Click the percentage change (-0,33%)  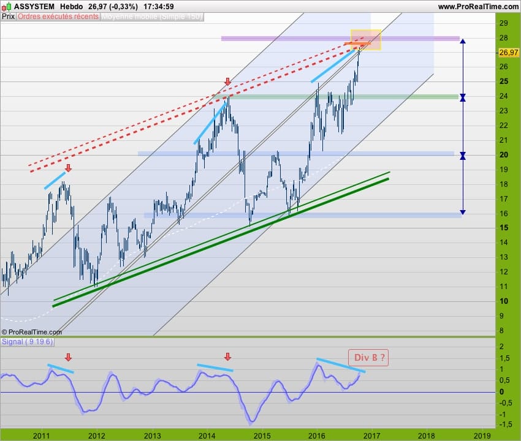(123, 7)
